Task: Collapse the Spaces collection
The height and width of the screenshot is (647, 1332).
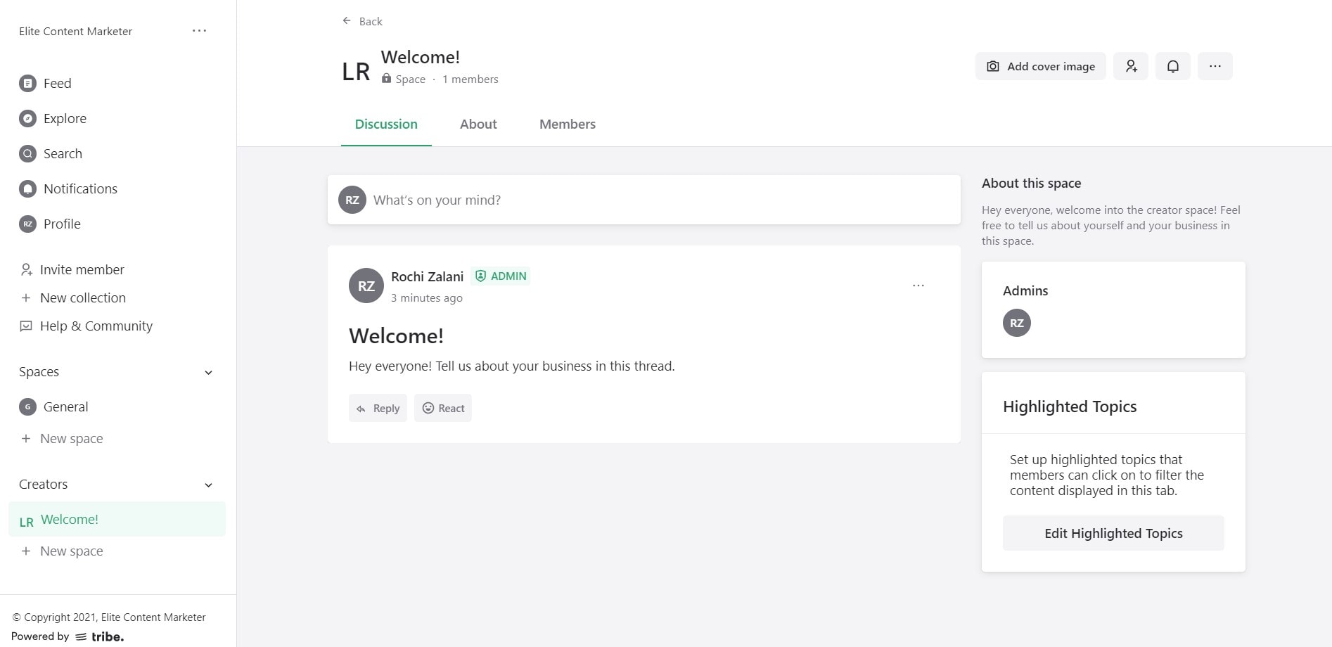Action: [208, 373]
